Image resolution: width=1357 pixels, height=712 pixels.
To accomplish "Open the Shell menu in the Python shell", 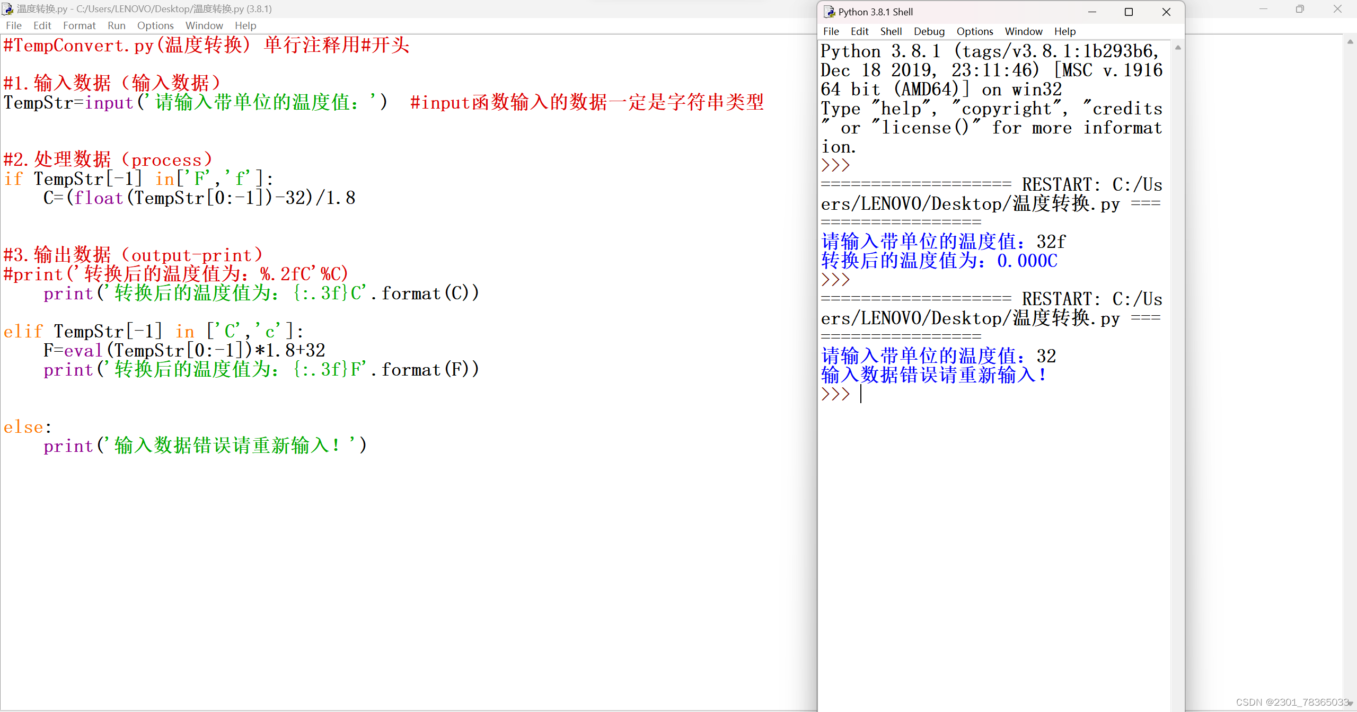I will (891, 31).
